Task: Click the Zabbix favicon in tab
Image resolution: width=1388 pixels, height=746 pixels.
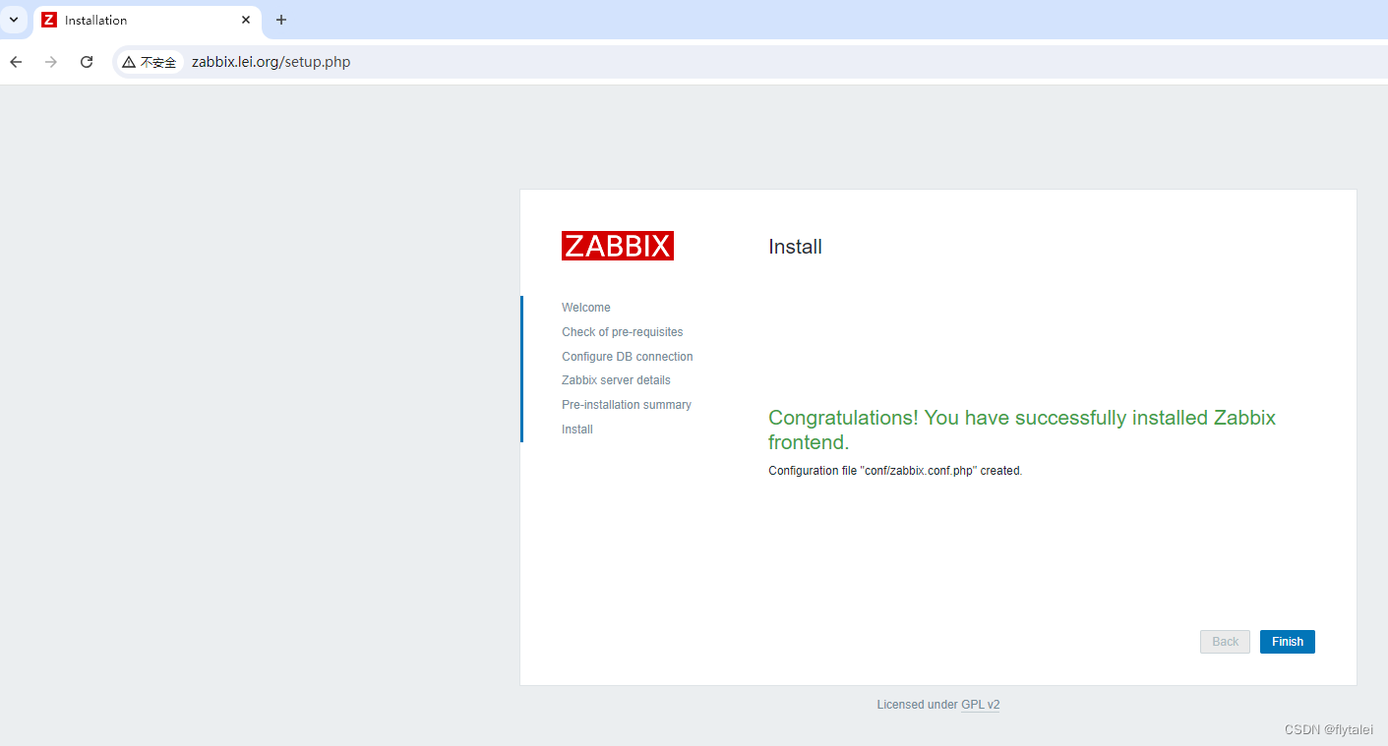Action: pos(49,20)
